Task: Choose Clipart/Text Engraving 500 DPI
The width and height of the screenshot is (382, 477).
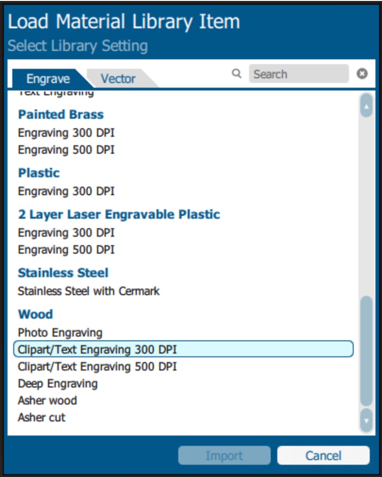Action: pos(97,367)
